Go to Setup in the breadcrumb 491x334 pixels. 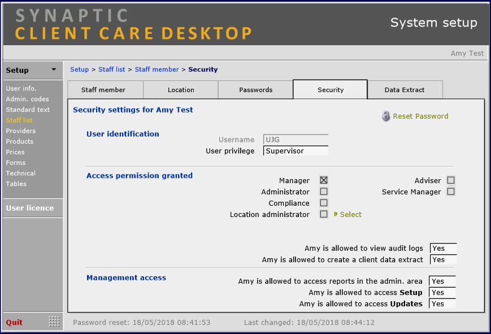(x=79, y=70)
